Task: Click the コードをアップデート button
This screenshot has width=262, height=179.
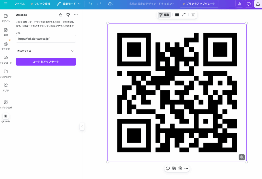Action: 46,62
